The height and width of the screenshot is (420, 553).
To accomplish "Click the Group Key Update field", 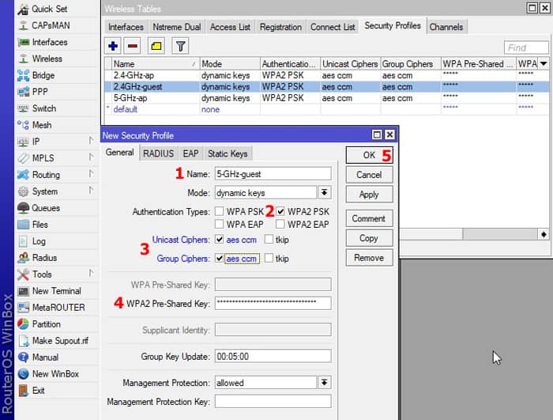I will [273, 356].
